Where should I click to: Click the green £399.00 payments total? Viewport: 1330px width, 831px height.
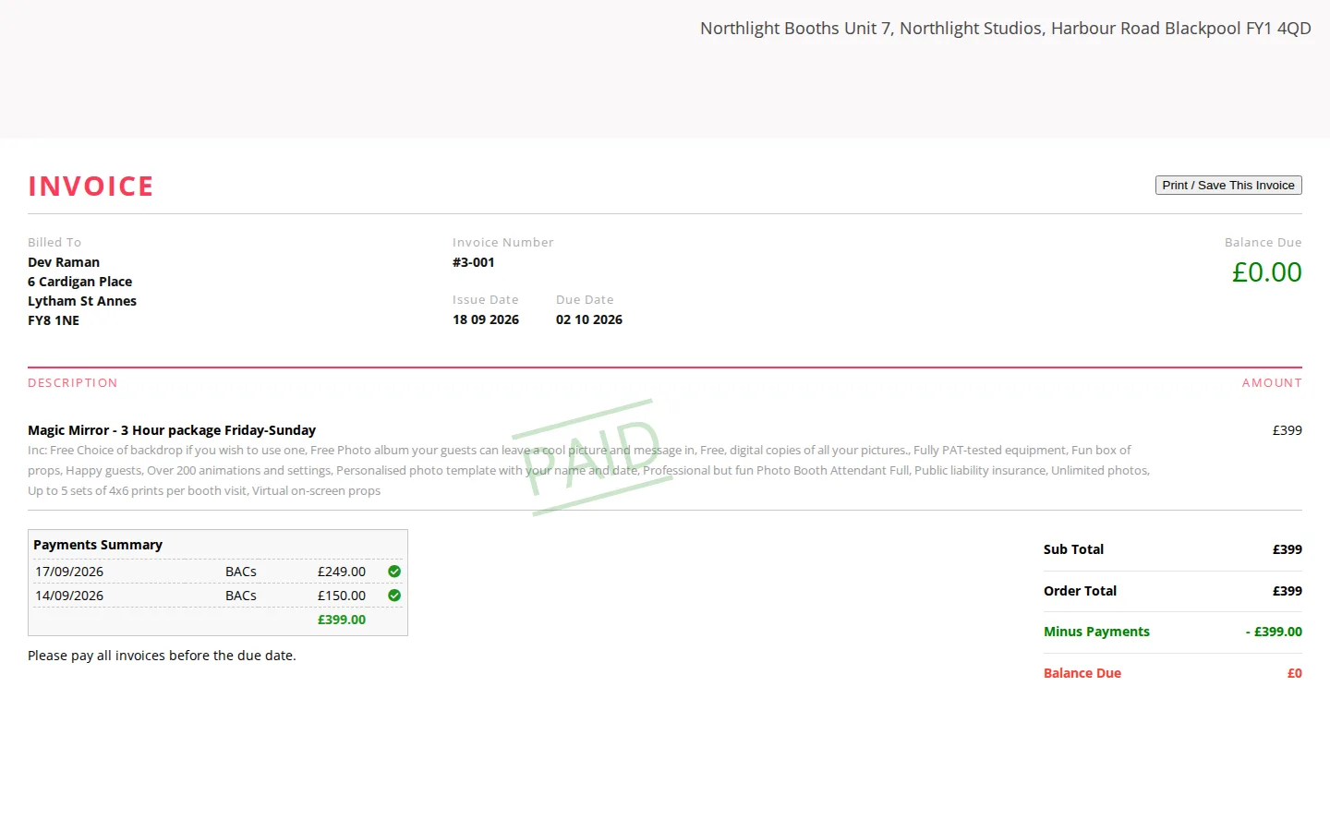click(x=342, y=620)
